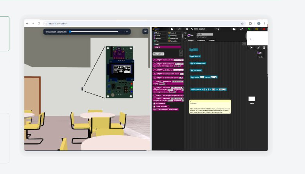The image size is (305, 174).
Task: Select the Pen block category
Action: pos(159,41)
